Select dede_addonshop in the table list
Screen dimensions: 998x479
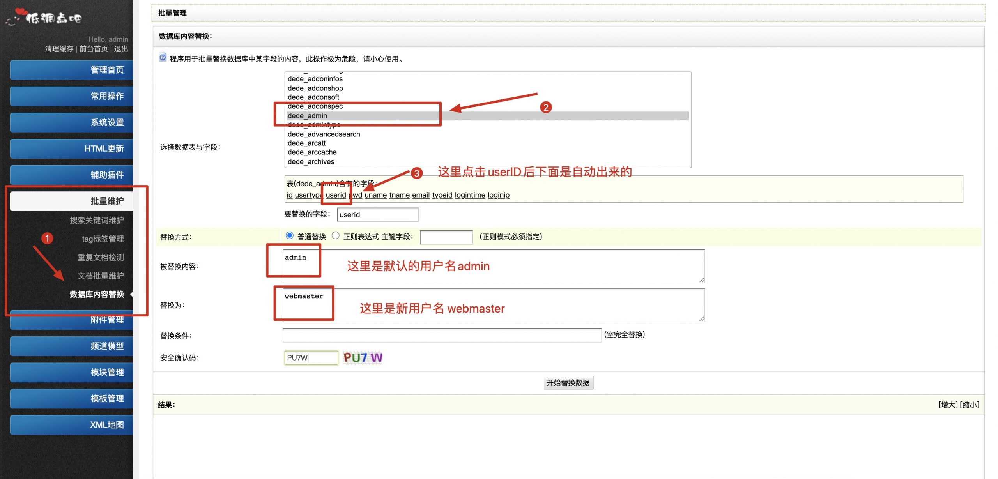[x=487, y=88]
